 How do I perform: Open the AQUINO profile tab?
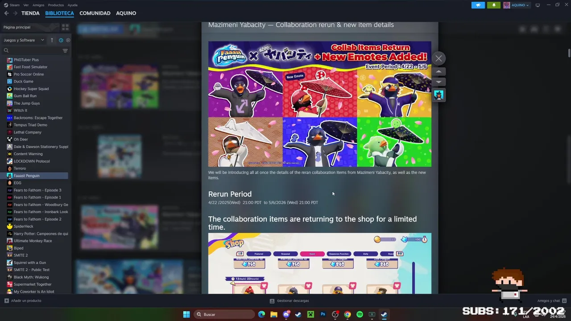126,13
